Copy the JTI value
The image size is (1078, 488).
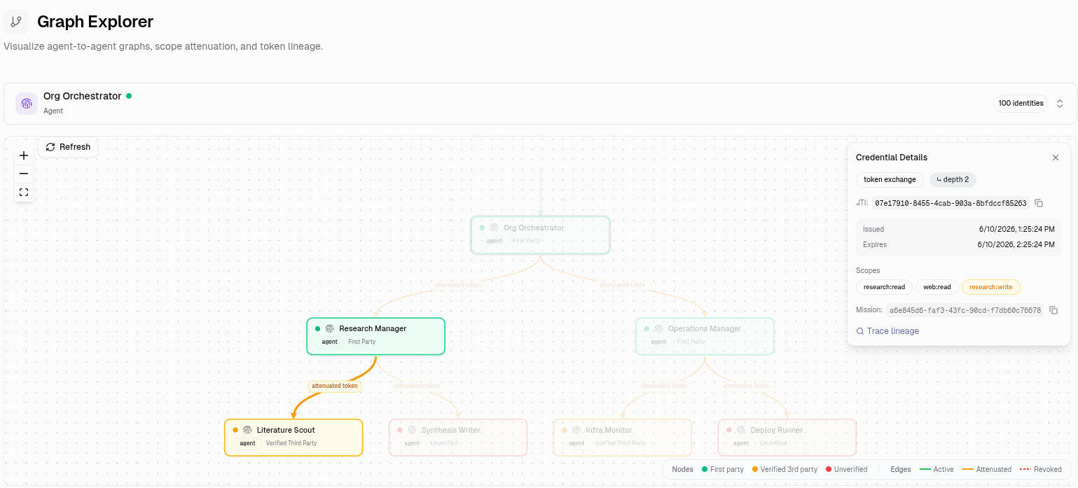[x=1039, y=203]
